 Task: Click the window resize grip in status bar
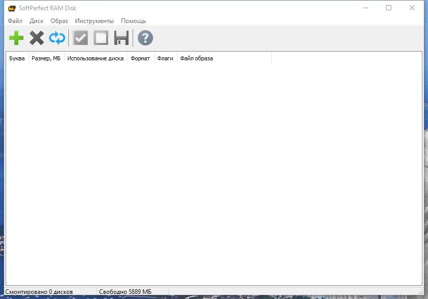tap(421, 292)
